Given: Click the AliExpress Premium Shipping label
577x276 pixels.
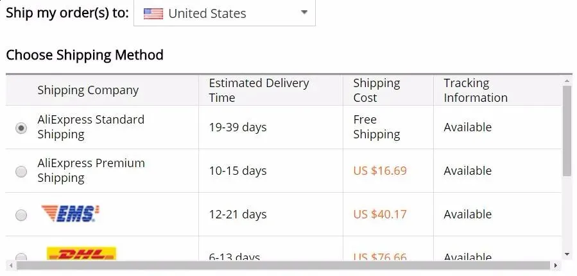Looking at the screenshot, I should point(91,170).
